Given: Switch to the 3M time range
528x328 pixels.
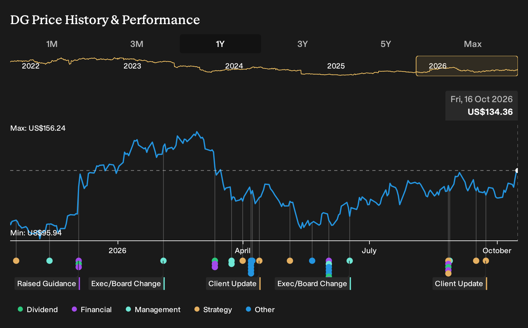Looking at the screenshot, I should click(x=137, y=44).
